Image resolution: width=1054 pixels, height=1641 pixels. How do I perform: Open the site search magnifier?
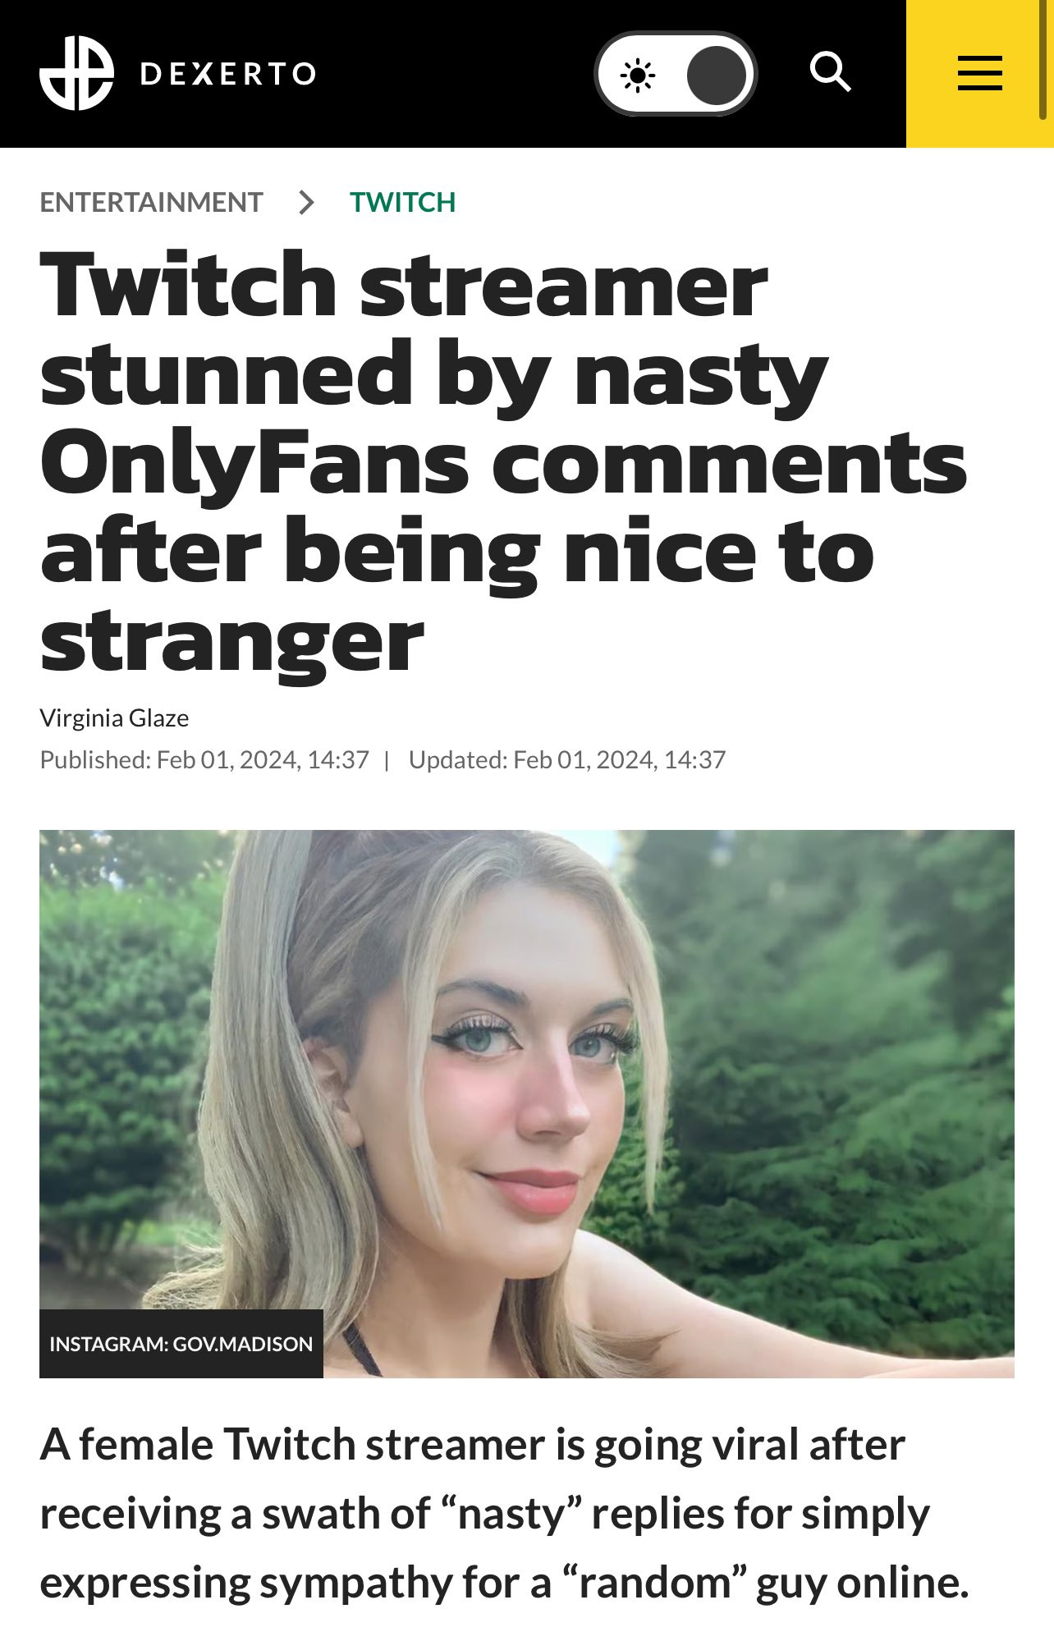[830, 72]
